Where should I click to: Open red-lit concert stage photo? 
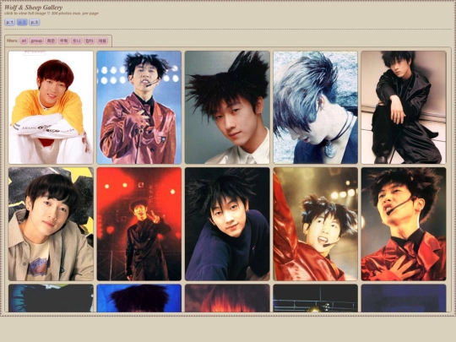coord(139,224)
